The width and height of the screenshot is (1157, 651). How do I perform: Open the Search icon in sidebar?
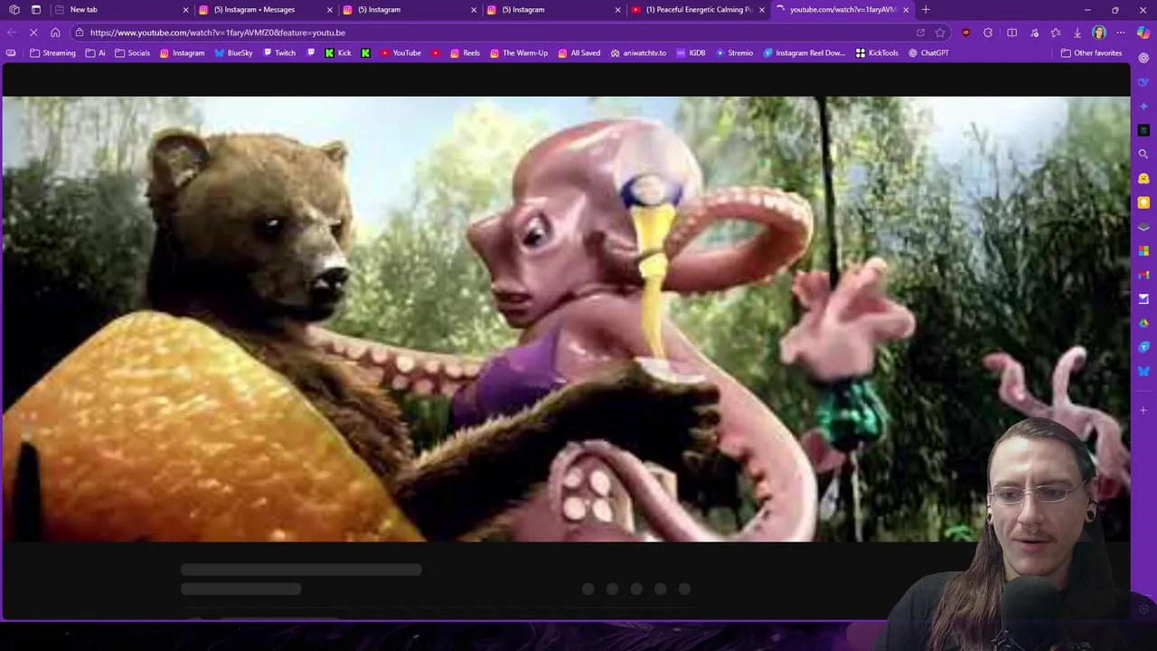click(1143, 155)
